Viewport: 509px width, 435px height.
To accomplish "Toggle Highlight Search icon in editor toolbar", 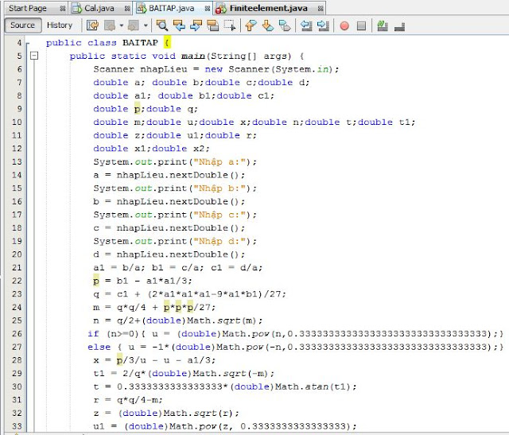I will coord(212,25).
